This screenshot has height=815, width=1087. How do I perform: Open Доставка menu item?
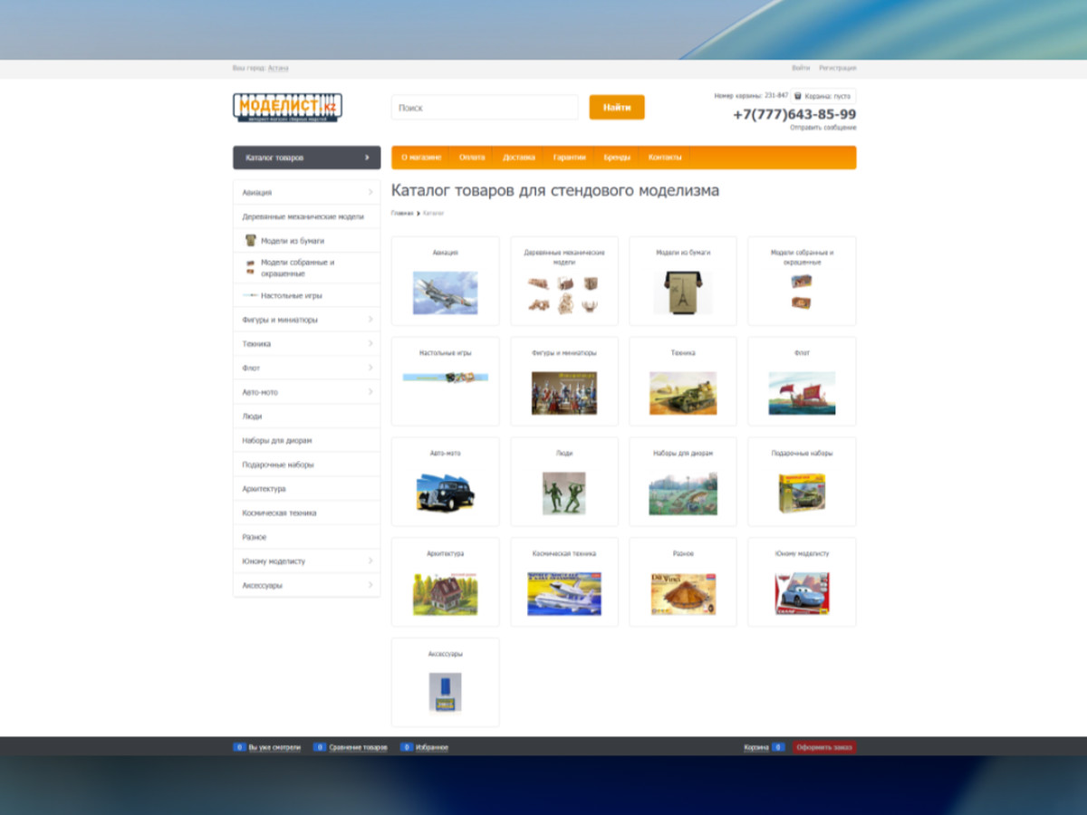click(x=519, y=158)
